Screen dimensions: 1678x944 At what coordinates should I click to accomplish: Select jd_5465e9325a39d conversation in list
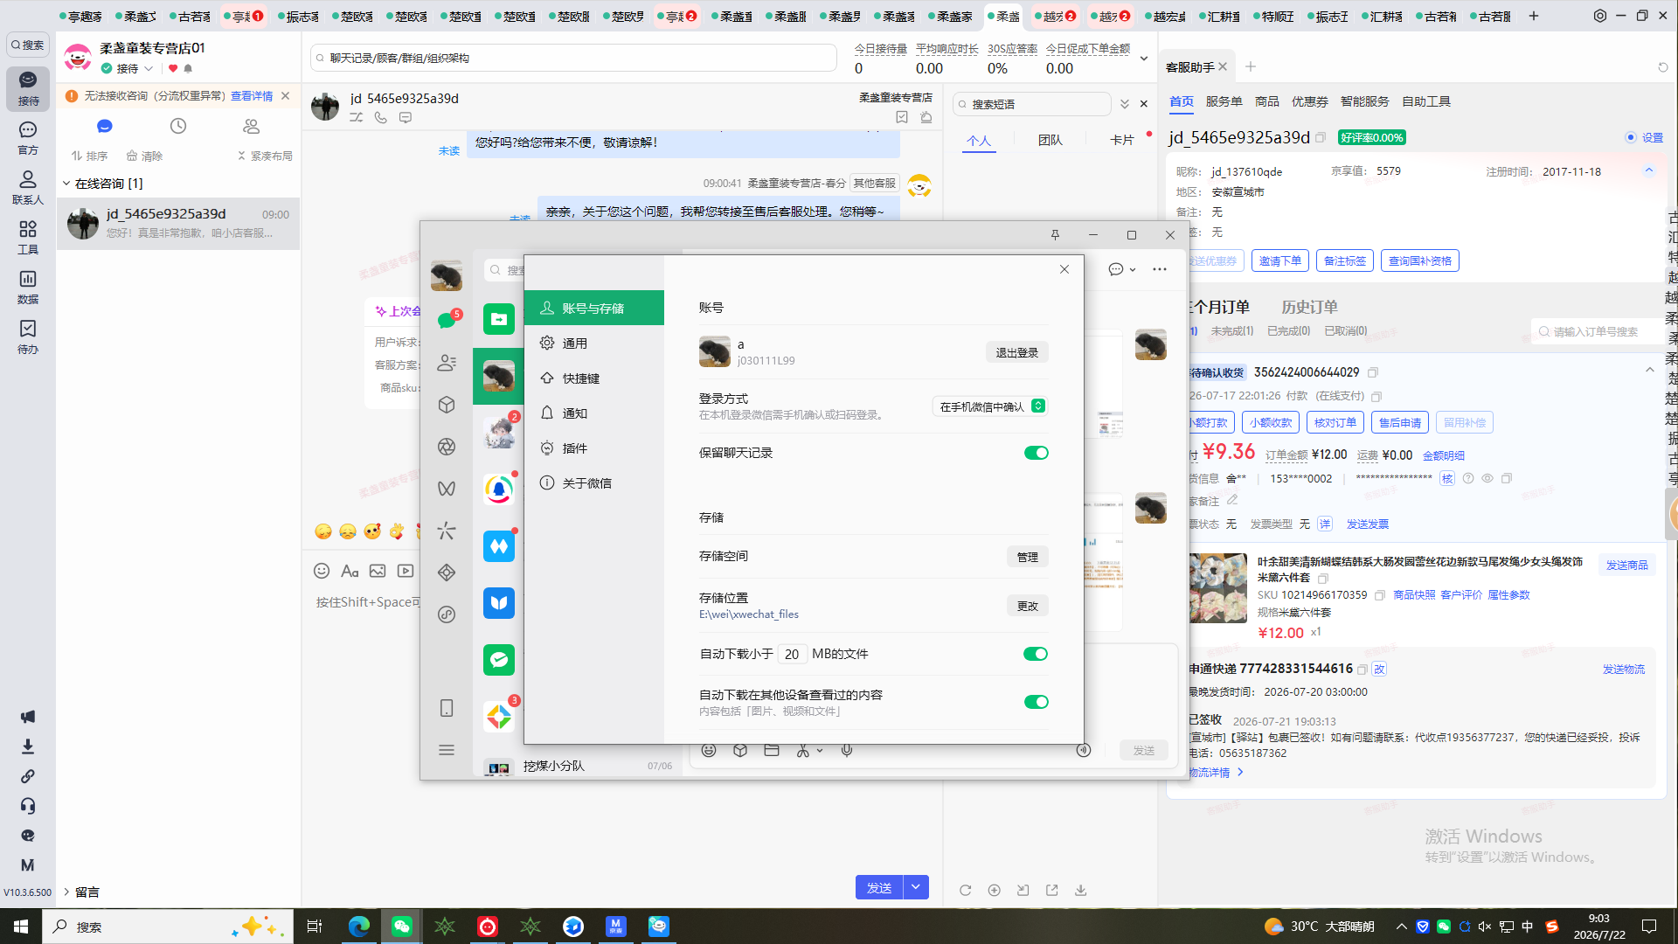(x=179, y=223)
